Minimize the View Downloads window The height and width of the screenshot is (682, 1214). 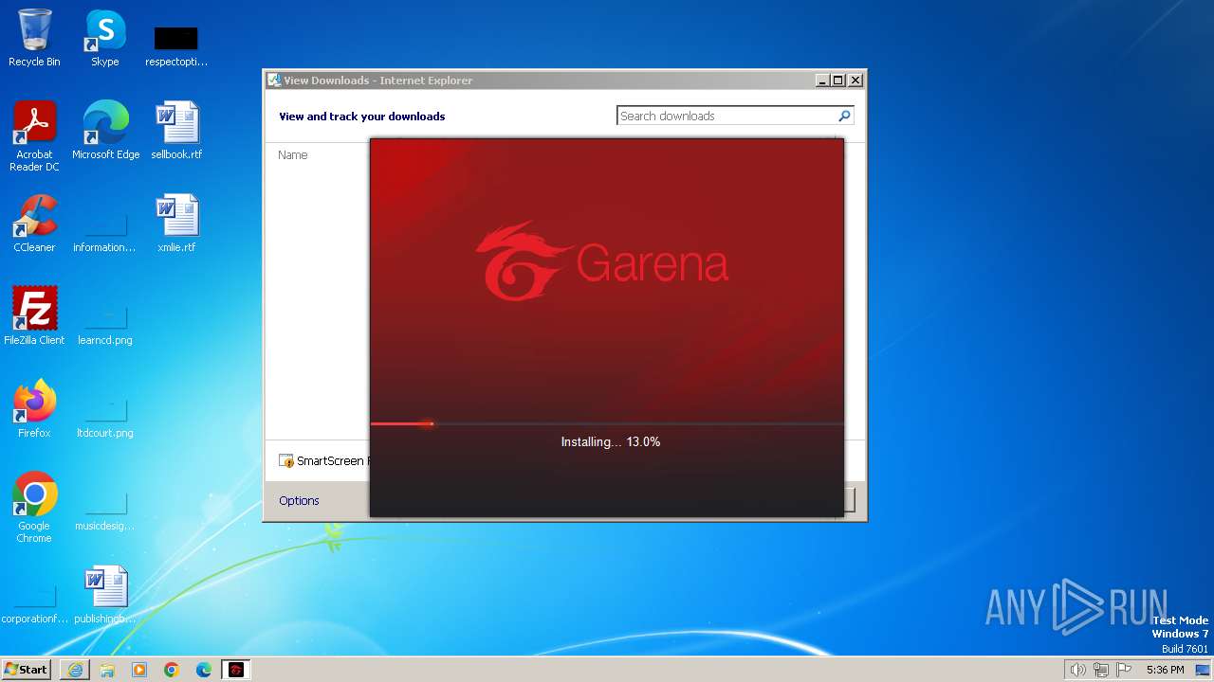pos(822,81)
